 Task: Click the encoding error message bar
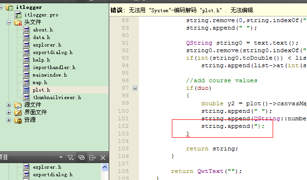(208, 10)
